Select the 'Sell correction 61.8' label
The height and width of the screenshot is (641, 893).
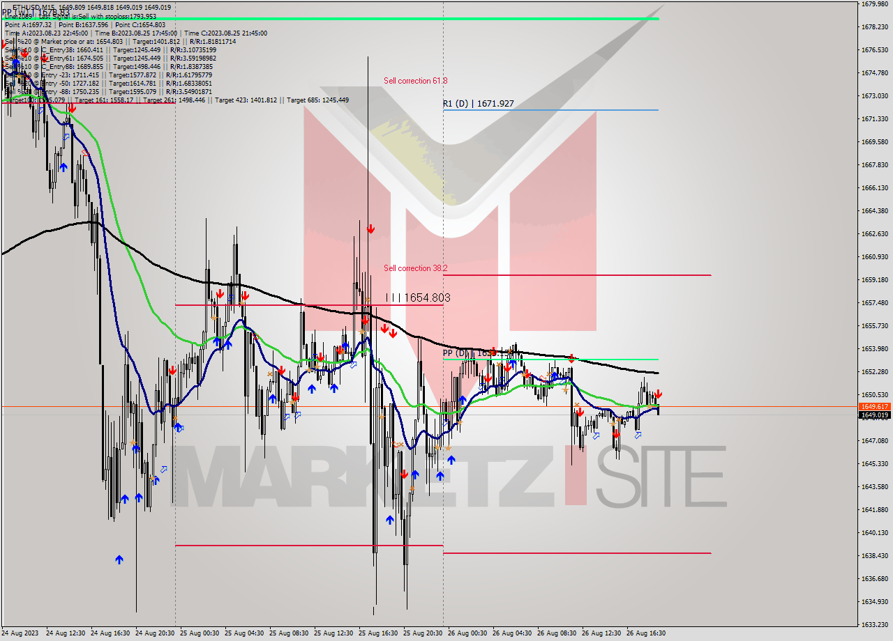[416, 81]
